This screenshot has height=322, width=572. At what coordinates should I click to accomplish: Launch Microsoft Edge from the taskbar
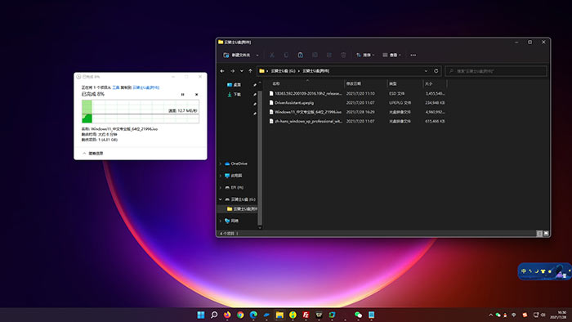coord(253,315)
